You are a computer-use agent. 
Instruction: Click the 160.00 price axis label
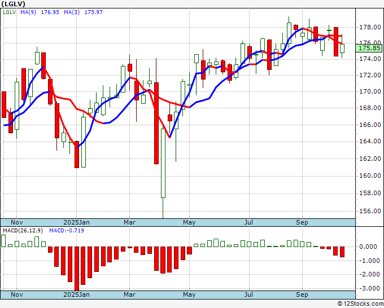pyautogui.click(x=370, y=175)
